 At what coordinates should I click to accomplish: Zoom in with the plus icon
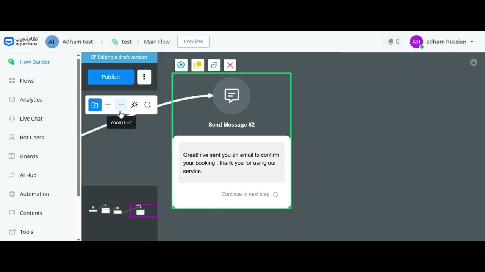(x=108, y=105)
